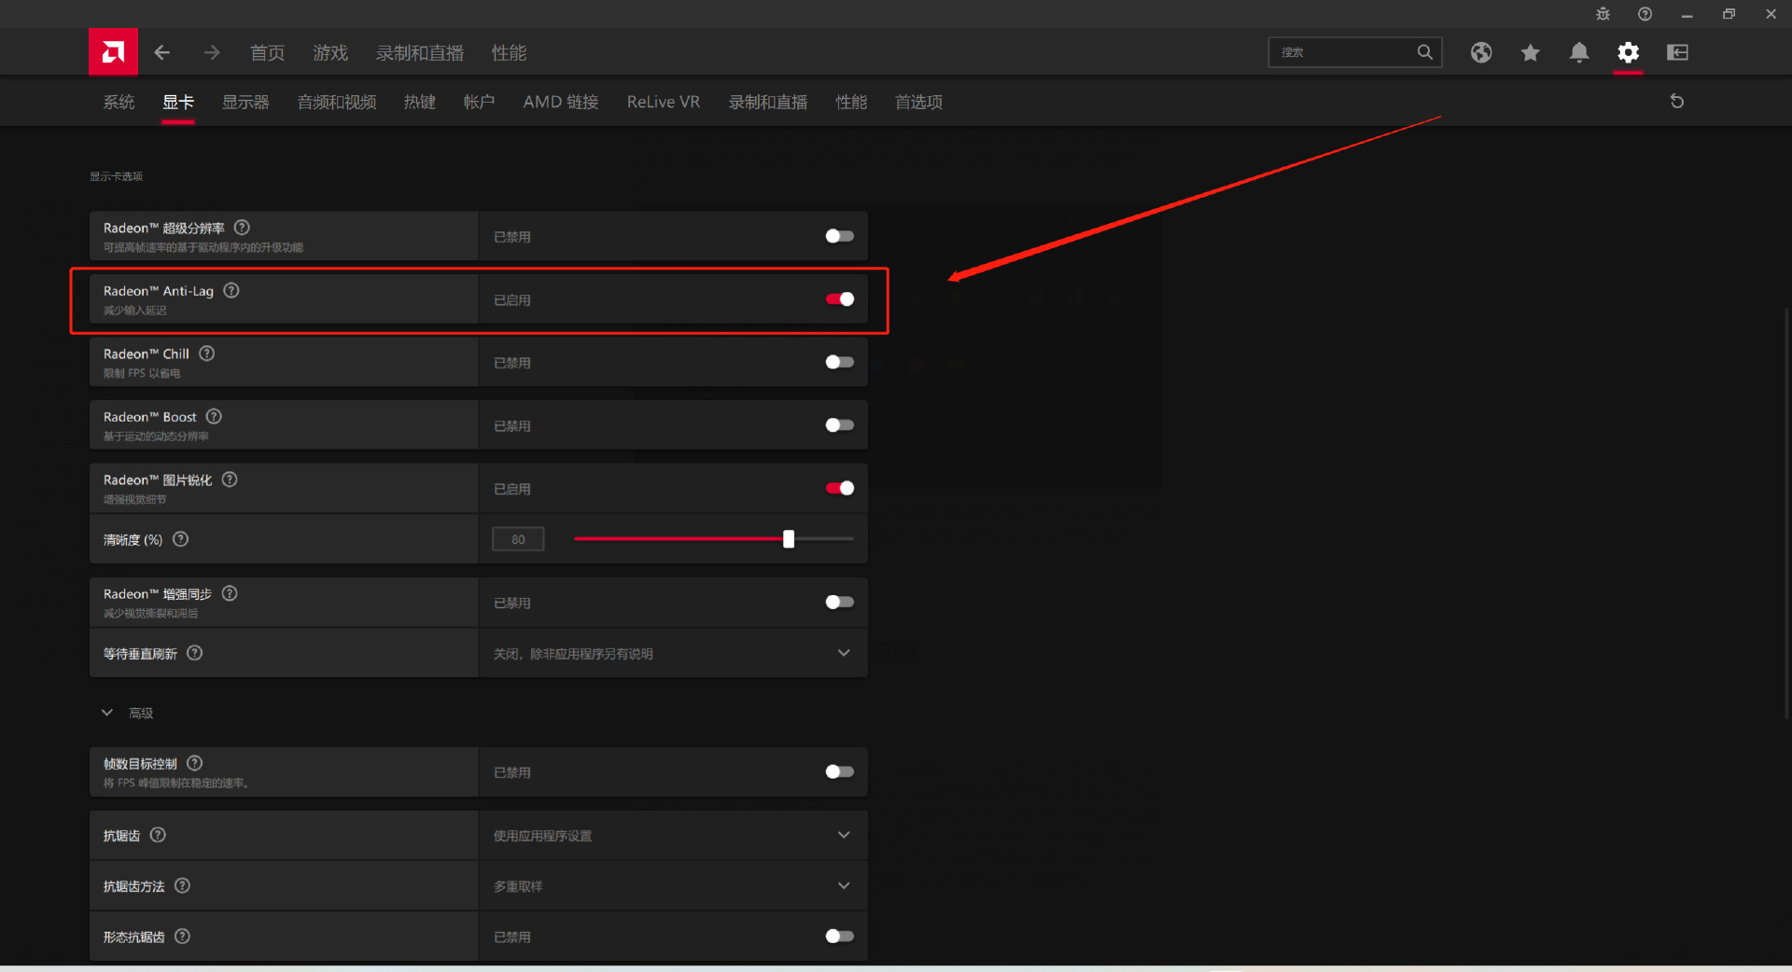Show help for Radeon Chill

(x=207, y=354)
